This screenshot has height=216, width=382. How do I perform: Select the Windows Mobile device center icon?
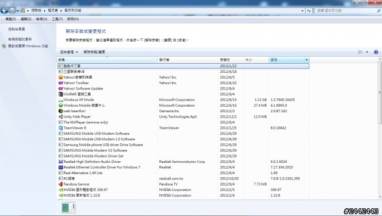[x=61, y=106]
